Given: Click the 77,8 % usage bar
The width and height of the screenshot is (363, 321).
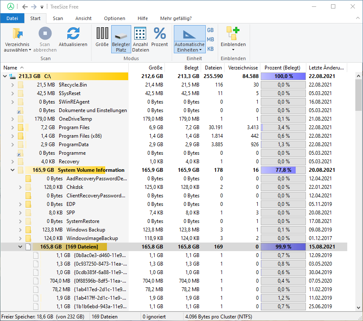Looking at the screenshot, I should point(283,170).
